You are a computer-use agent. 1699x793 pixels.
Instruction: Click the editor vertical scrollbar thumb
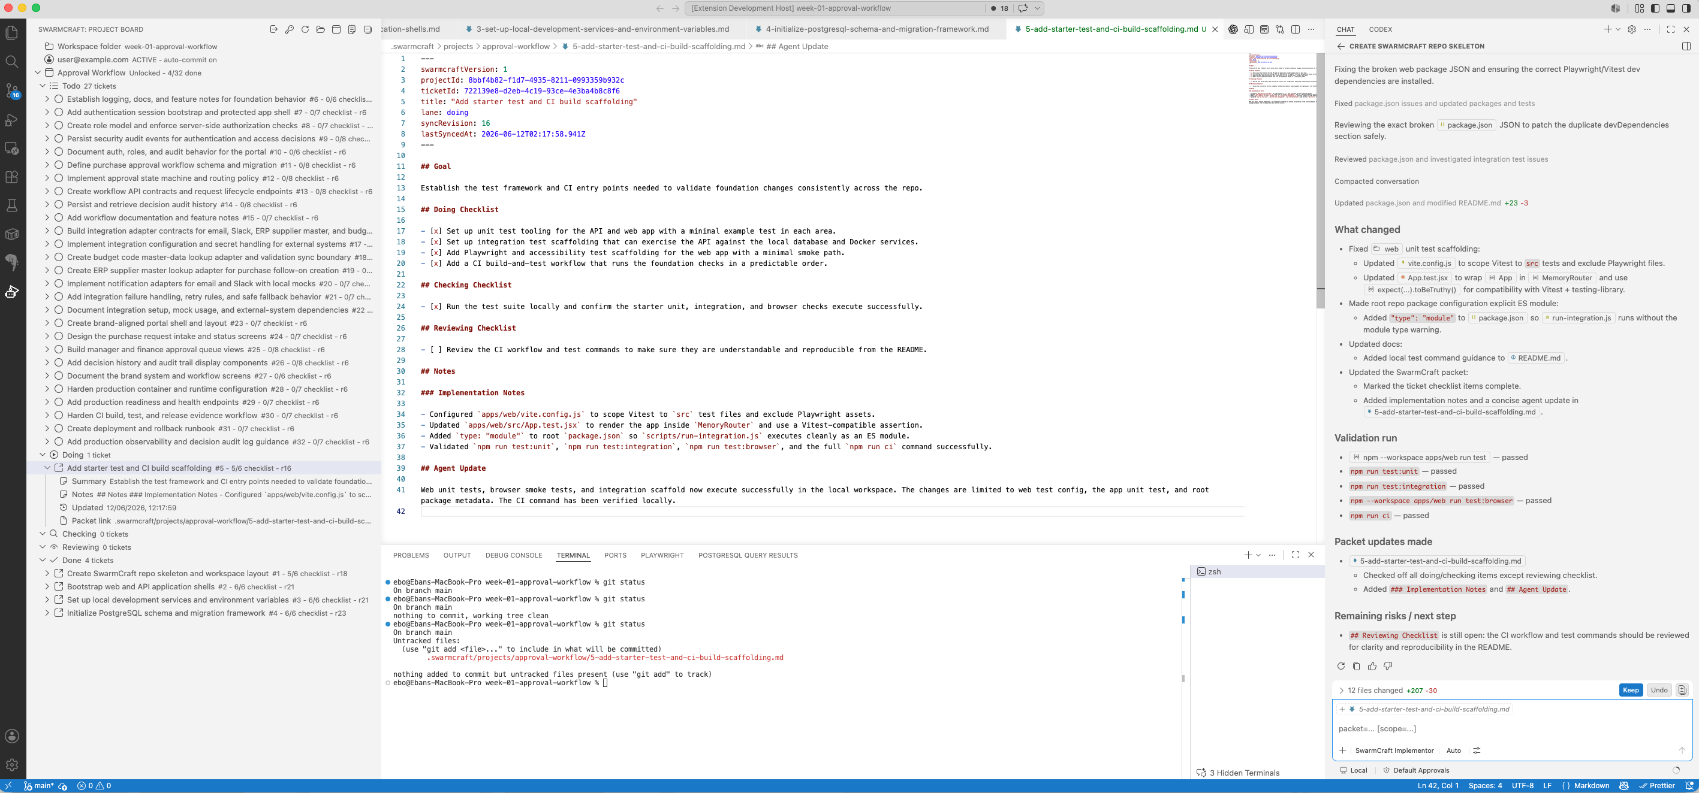(x=1321, y=181)
